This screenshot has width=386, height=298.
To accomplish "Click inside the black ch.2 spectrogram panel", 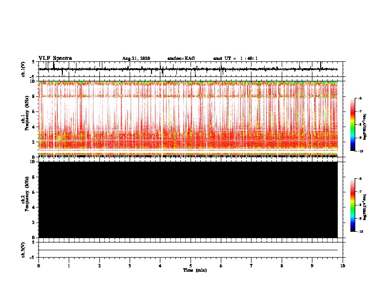I will coord(188,200).
